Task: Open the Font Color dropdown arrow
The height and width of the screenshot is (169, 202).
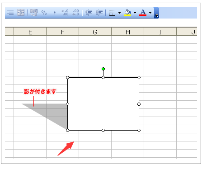Action: pos(150,13)
